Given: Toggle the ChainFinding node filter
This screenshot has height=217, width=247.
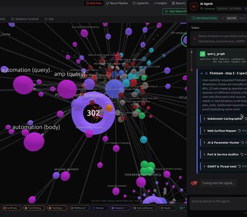Looking at the screenshot, I should pos(34,208).
